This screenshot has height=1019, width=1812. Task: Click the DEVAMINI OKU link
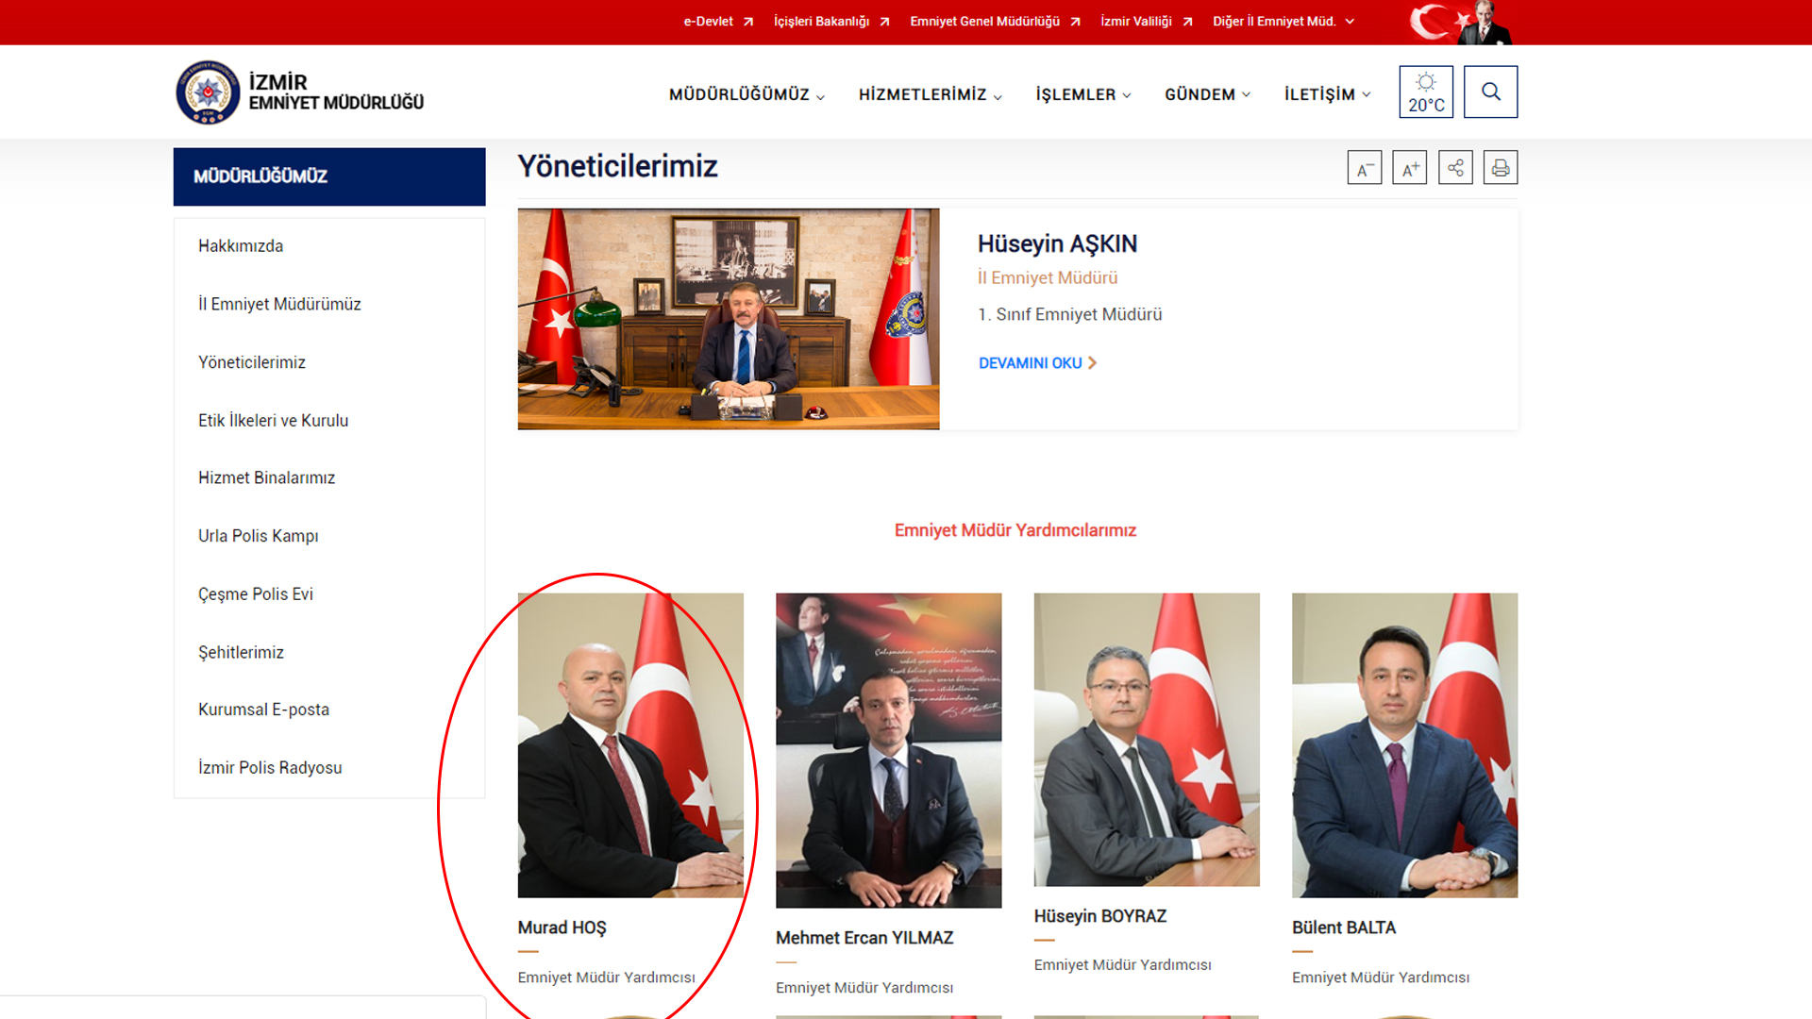coord(1036,363)
